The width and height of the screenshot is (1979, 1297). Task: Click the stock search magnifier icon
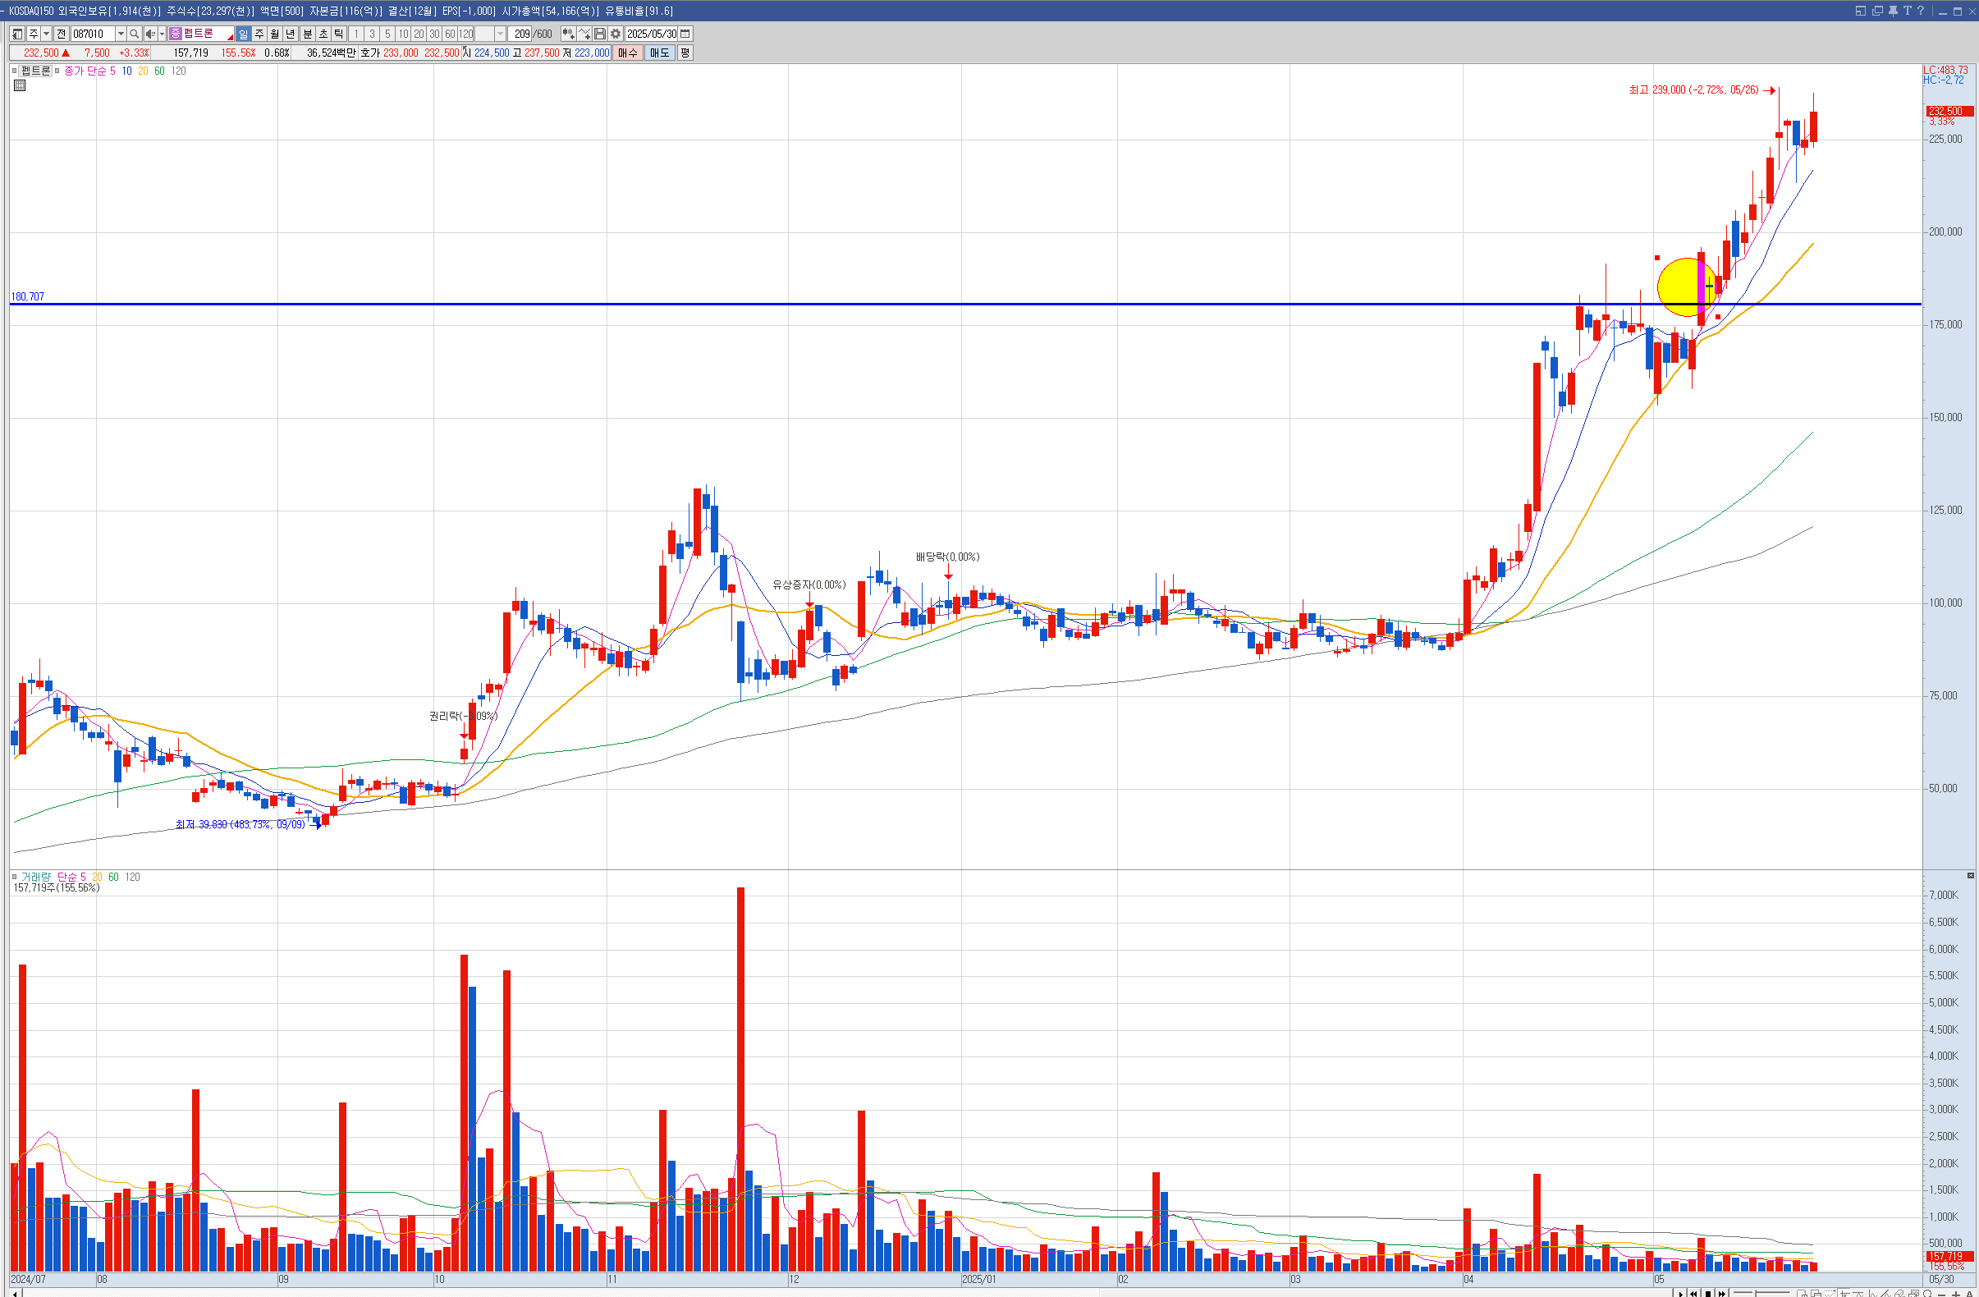[x=134, y=34]
